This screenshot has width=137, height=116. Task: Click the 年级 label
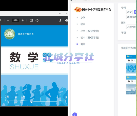pyautogui.click(x=124, y=33)
